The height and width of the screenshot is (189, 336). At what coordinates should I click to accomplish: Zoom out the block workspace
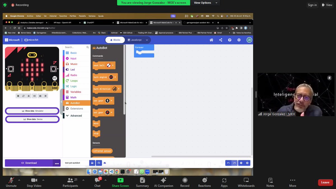coord(241,163)
